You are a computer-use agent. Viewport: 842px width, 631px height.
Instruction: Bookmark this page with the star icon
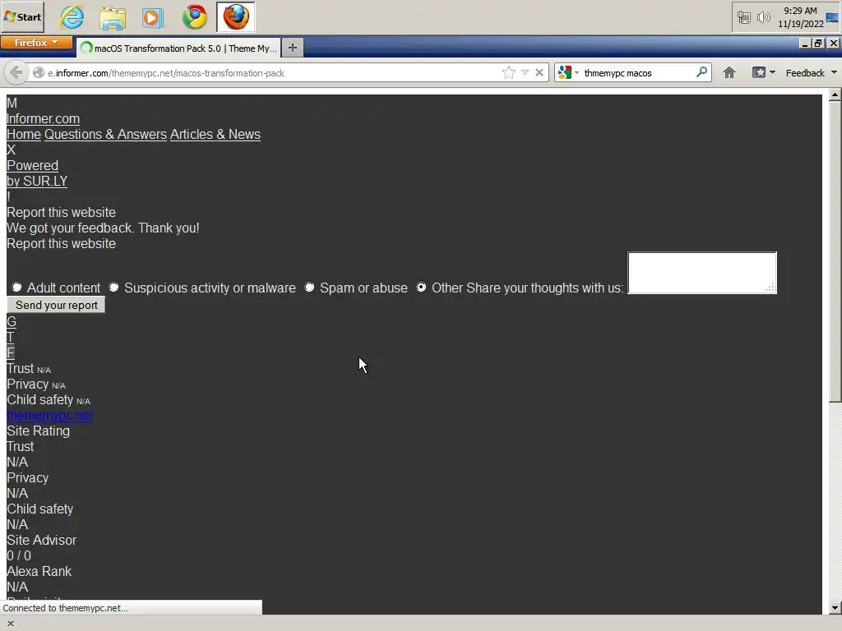coord(508,72)
